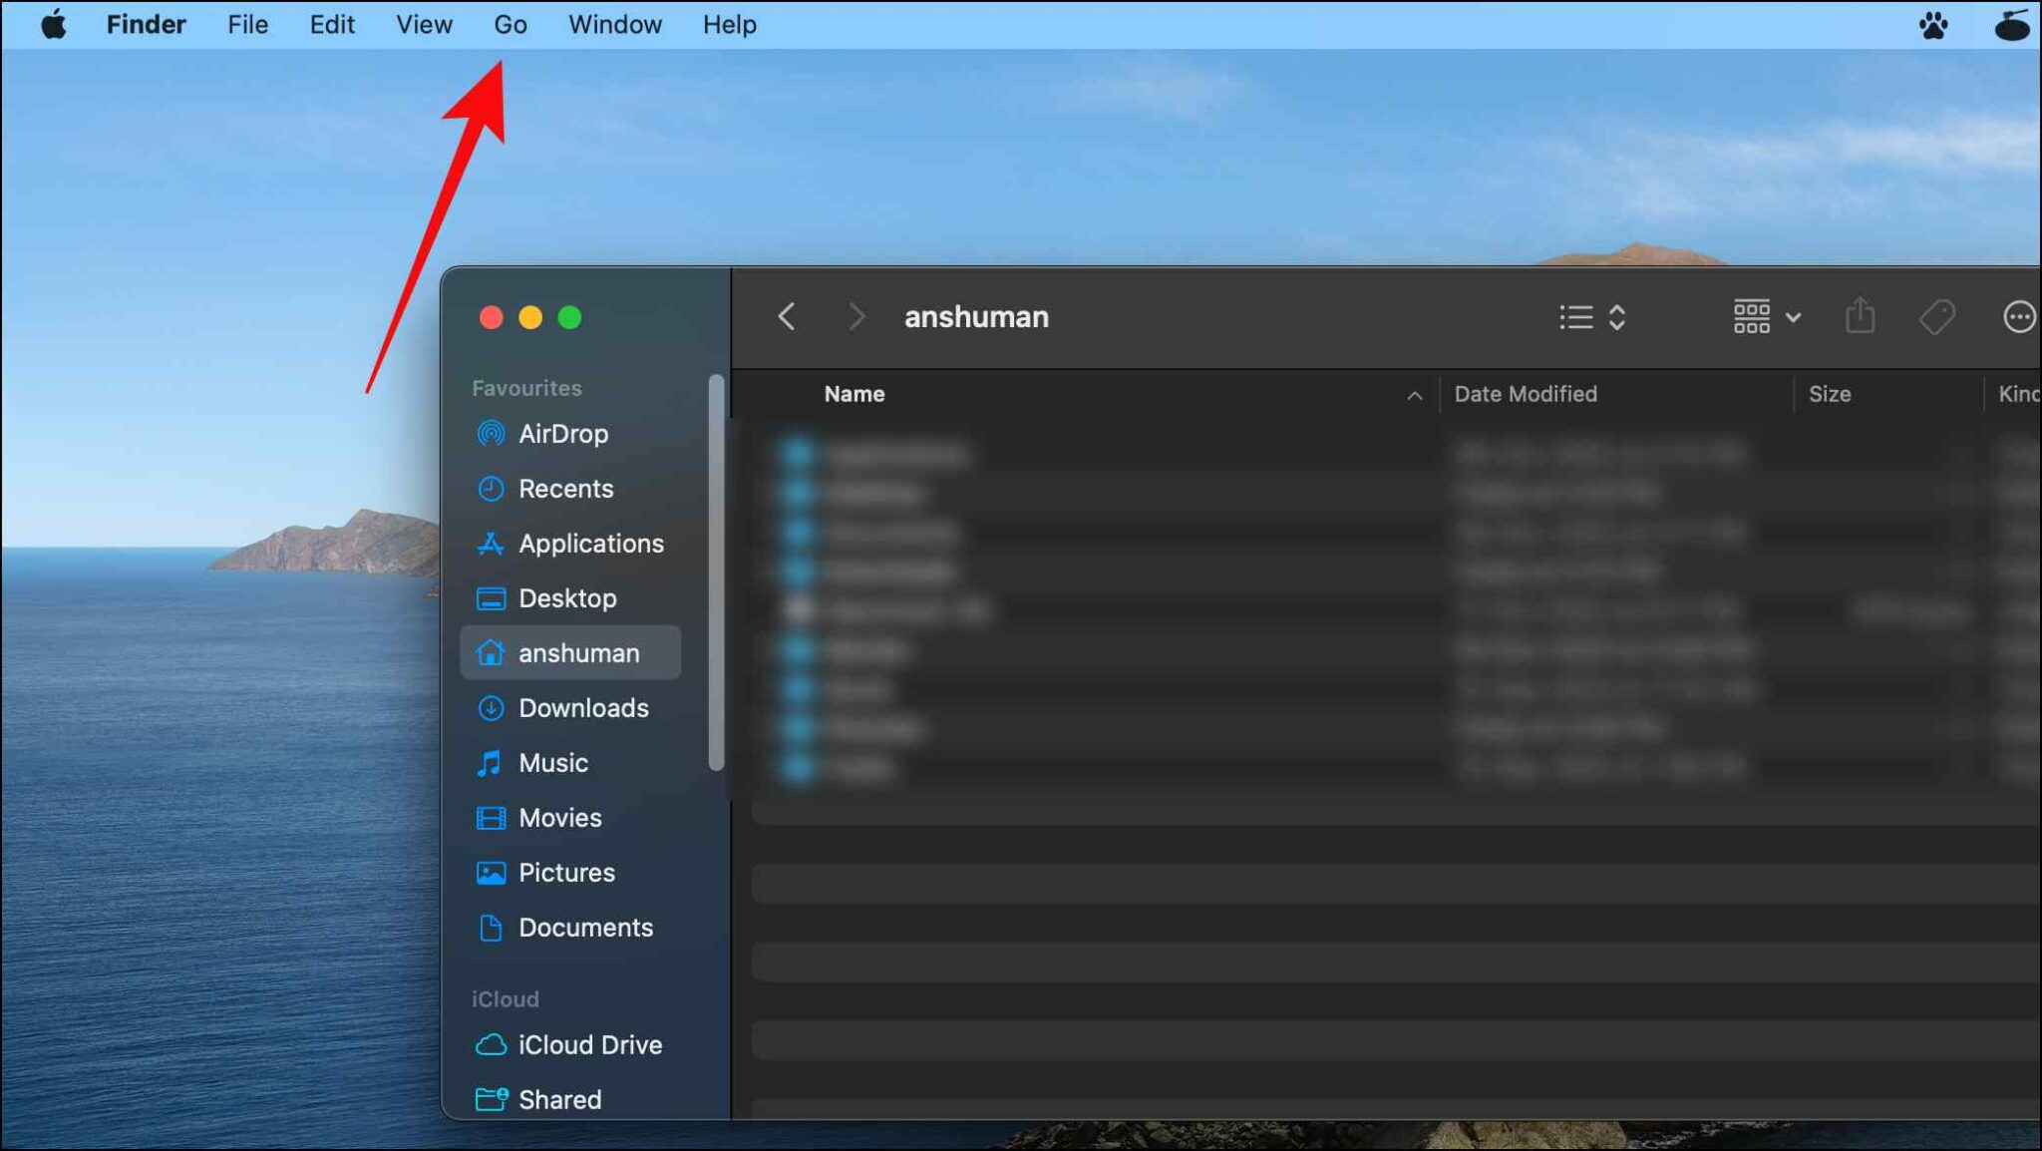
Task: Click the Date Modified column header
Action: click(1526, 394)
